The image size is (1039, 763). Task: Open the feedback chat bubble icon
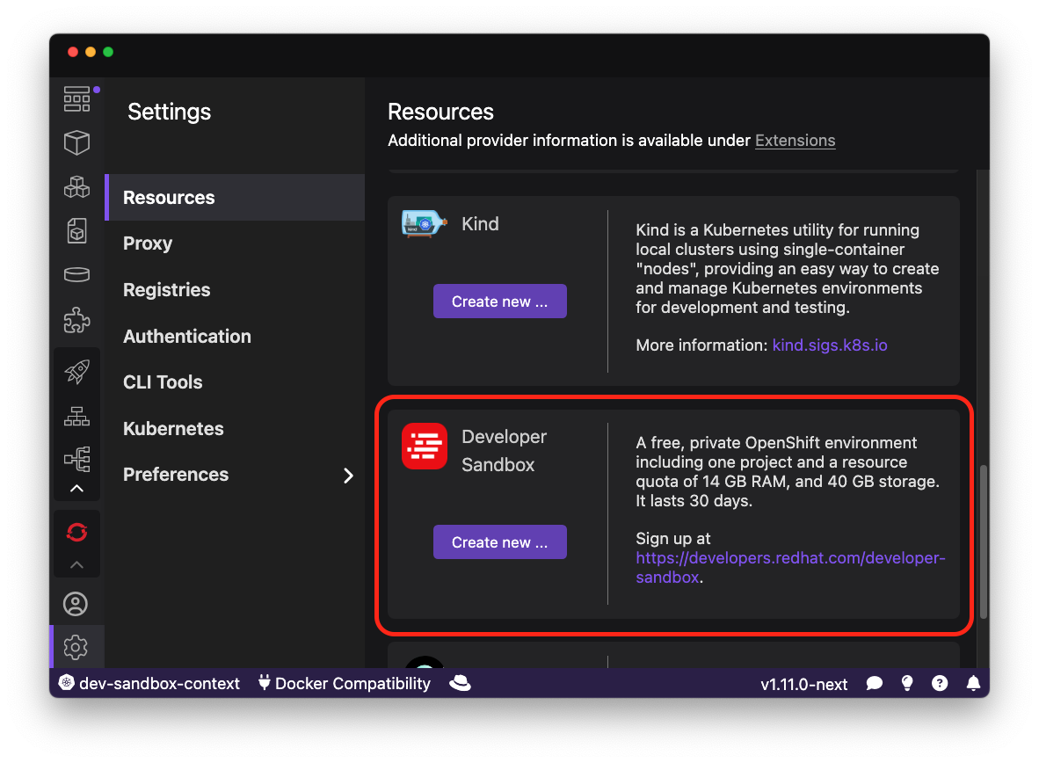874,684
